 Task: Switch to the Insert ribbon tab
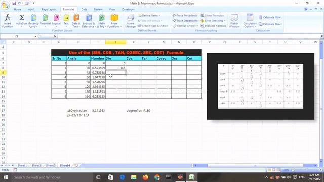[x=31, y=9]
